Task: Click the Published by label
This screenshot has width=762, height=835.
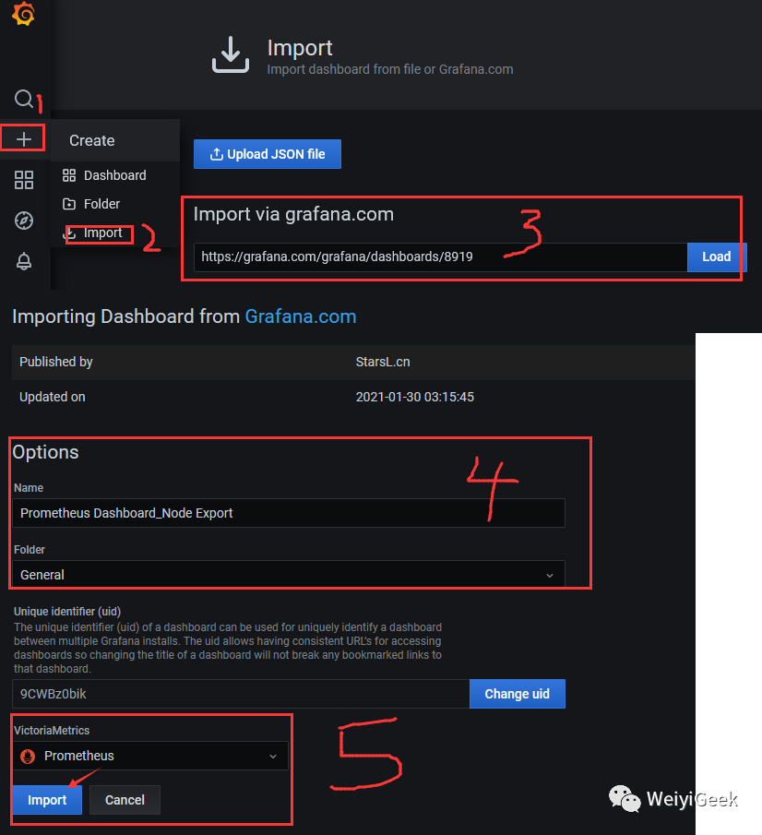Action: (56, 362)
